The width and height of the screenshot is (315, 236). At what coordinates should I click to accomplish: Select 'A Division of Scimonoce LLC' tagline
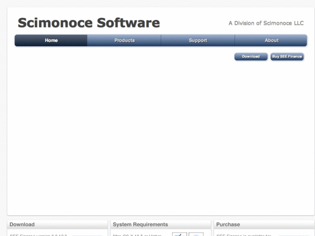coord(266,23)
